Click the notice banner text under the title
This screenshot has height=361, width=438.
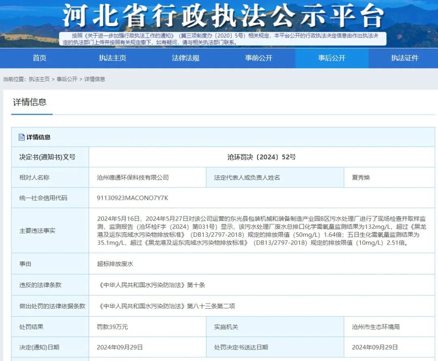(223, 39)
